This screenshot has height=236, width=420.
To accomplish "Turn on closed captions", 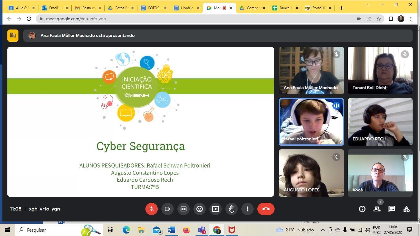I will tap(184, 209).
